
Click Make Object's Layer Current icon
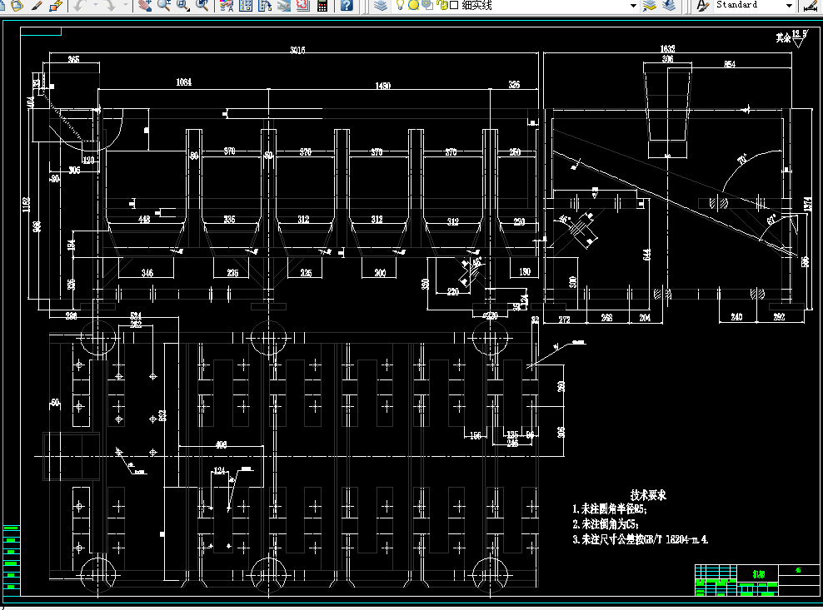coord(649,5)
